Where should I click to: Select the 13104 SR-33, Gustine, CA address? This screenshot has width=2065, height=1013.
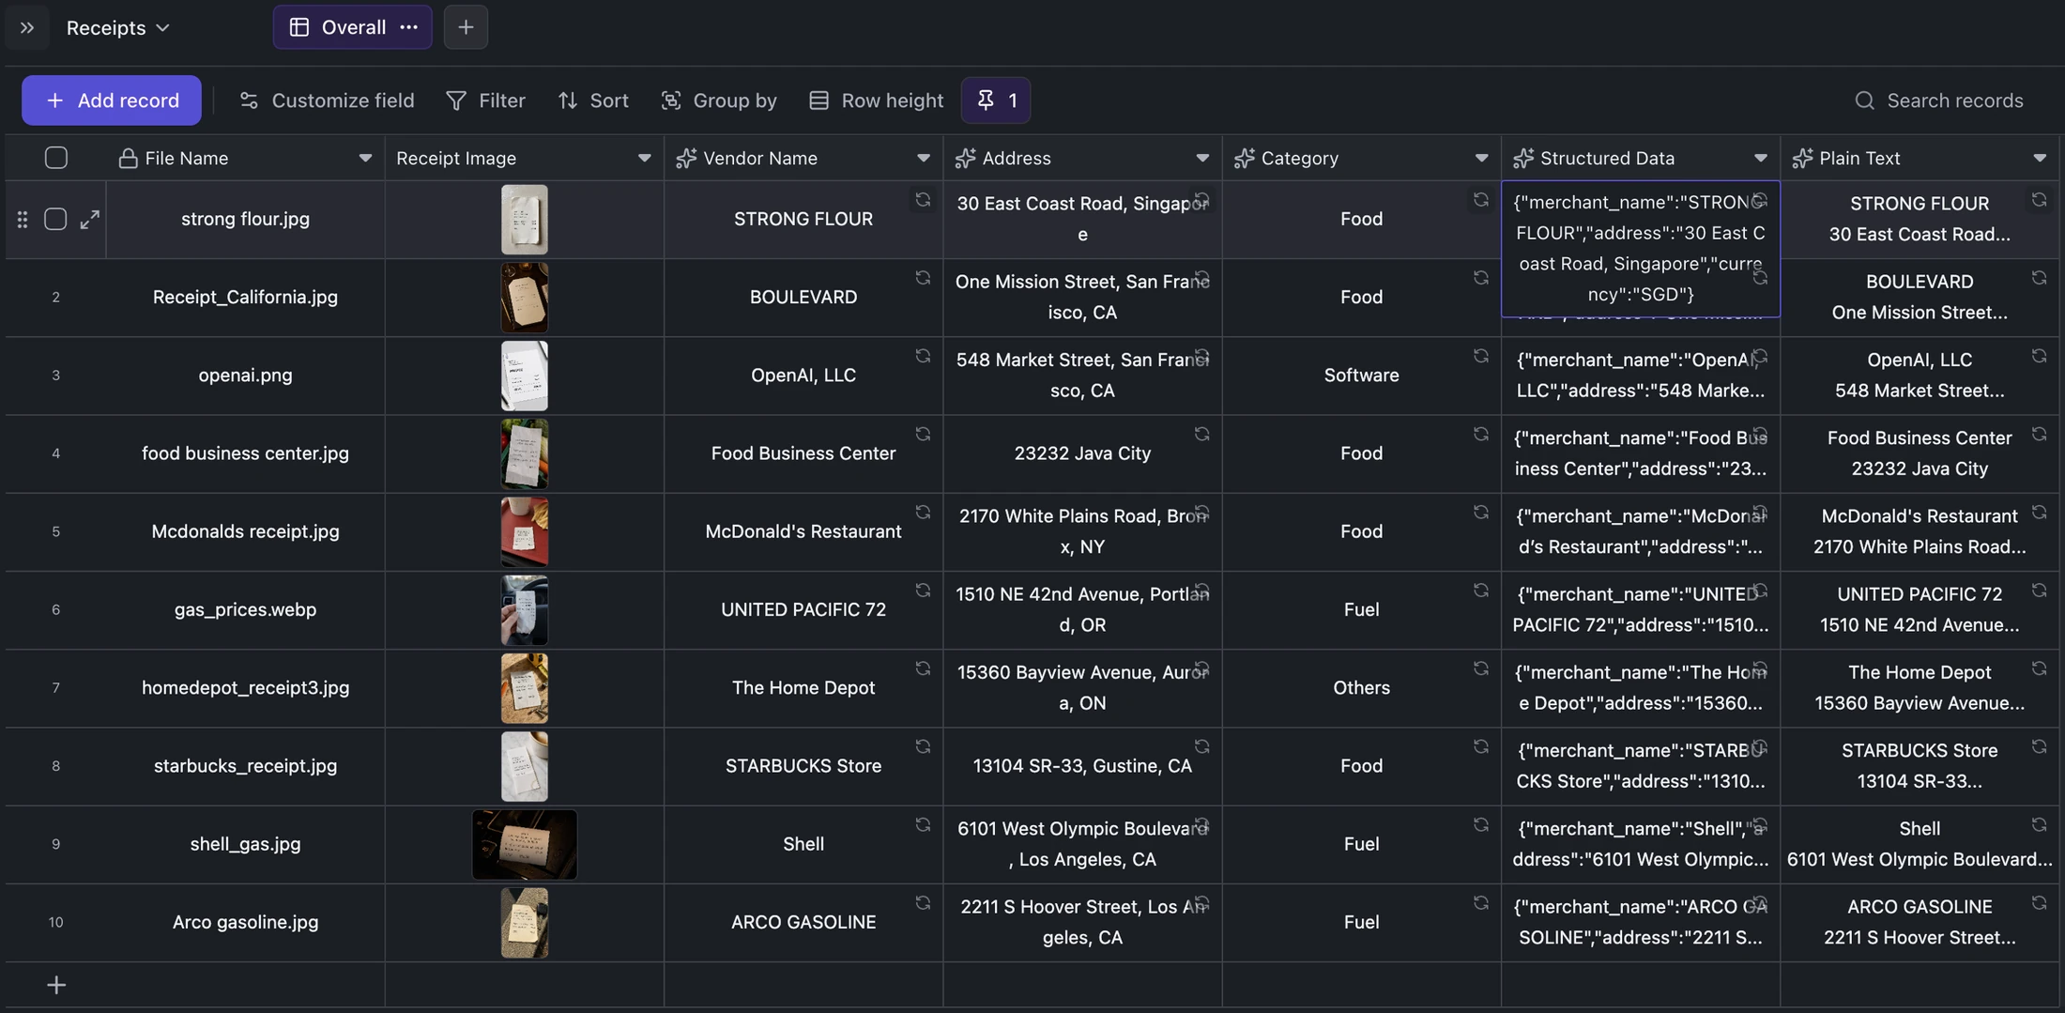coord(1082,766)
